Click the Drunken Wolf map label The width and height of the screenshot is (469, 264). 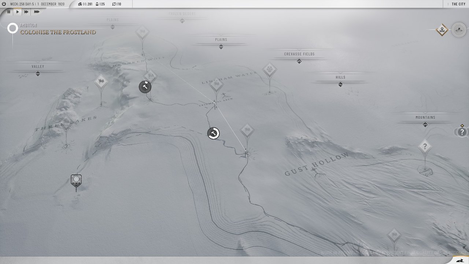[139, 61]
